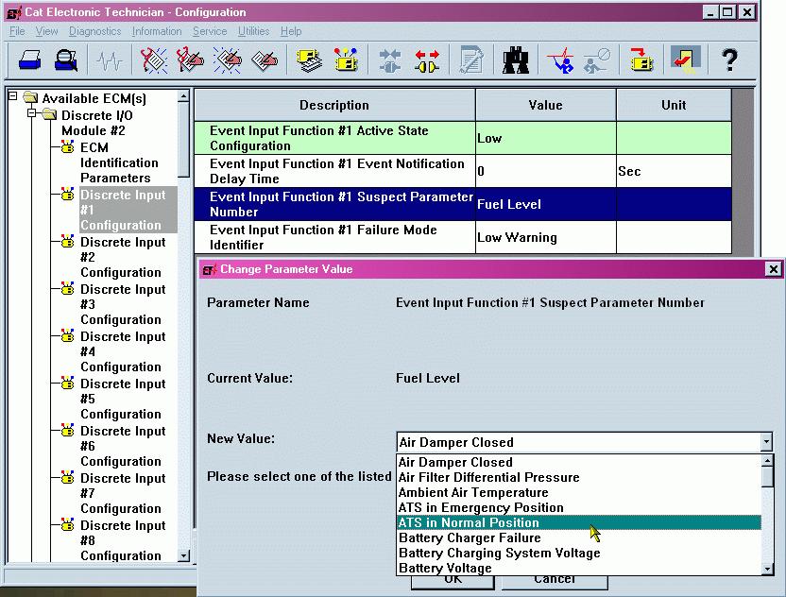Click the exit door toolbar icon
This screenshot has height=597, width=786.
(x=685, y=60)
